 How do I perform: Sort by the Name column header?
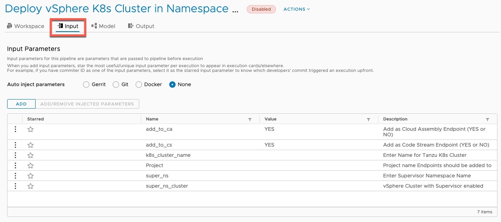point(152,119)
